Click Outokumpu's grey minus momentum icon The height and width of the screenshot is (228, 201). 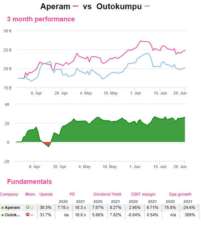(x=32, y=214)
